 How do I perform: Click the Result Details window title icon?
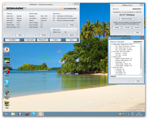[x=110, y=38]
